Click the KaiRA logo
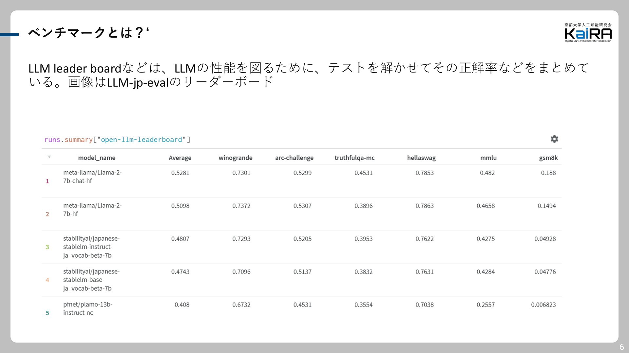Screen dimensions: 629x353 tap(588, 33)
